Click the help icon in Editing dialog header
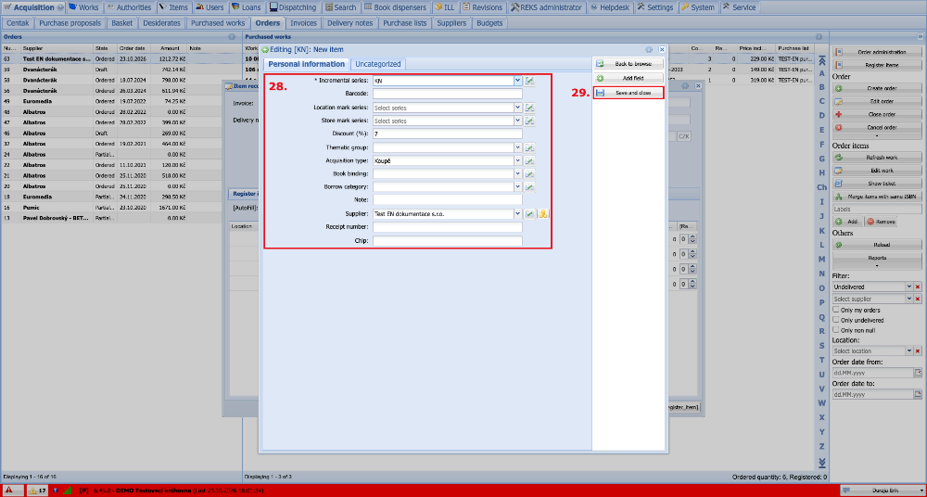Image resolution: width=927 pixels, height=497 pixels. (649, 50)
